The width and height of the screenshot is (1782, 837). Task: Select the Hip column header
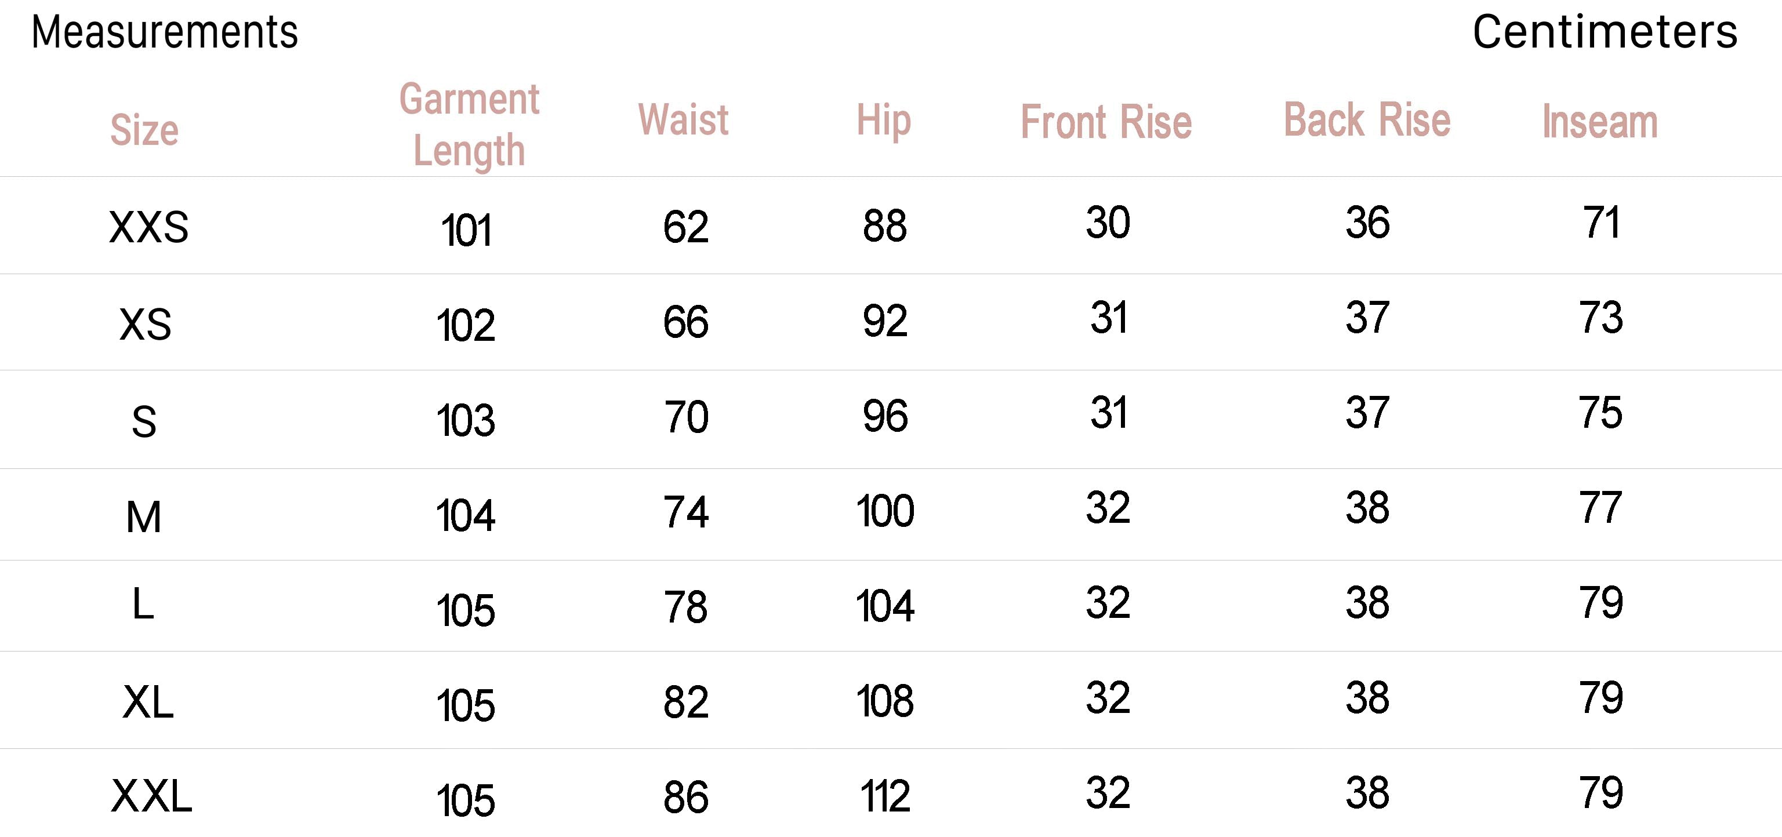(x=884, y=121)
